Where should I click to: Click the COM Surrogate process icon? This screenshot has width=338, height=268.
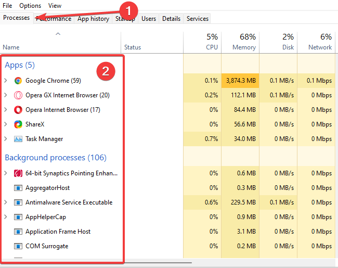[18, 246]
